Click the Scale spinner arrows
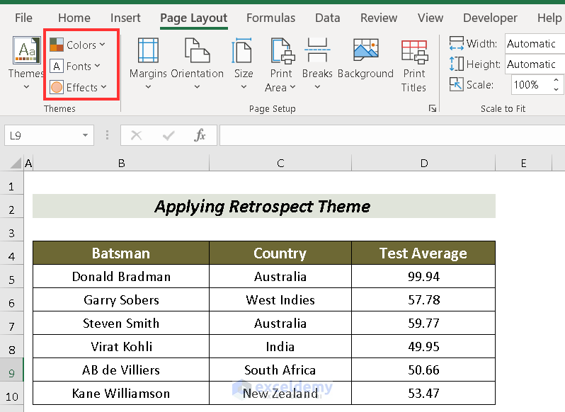The image size is (565, 412). pos(555,85)
